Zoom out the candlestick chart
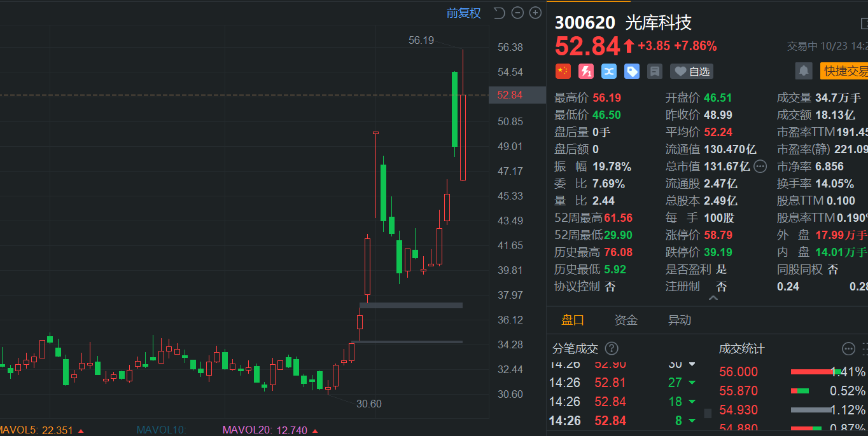Screen dimensions: 868x436 tap(517, 13)
